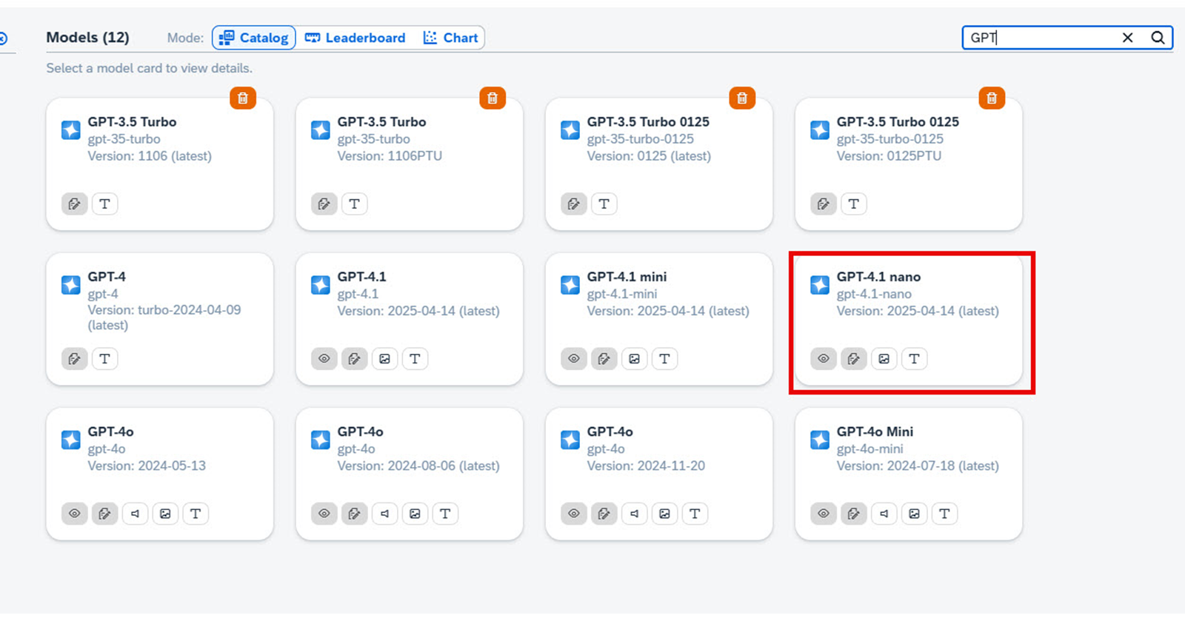Click the megaphone icon on GPT-4o 2024-08-06 card
The width and height of the screenshot is (1185, 621).
pyautogui.click(x=384, y=514)
